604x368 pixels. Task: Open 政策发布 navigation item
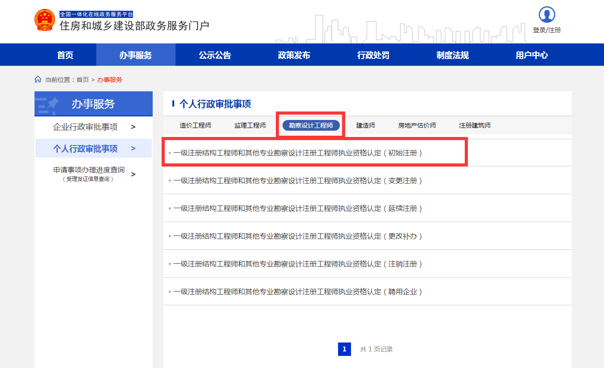click(294, 55)
